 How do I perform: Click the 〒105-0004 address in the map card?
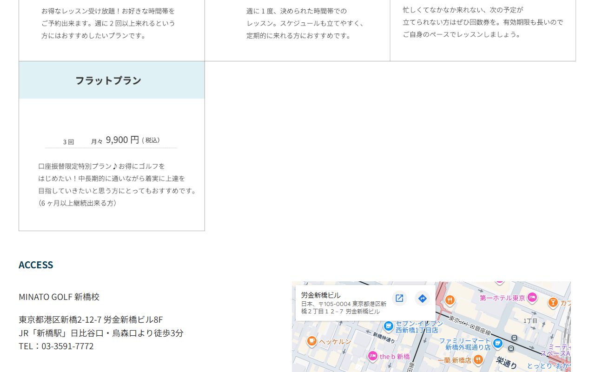344,307
